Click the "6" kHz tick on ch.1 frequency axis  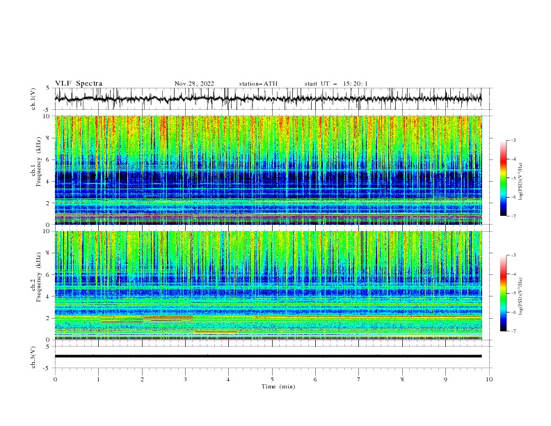(x=49, y=159)
